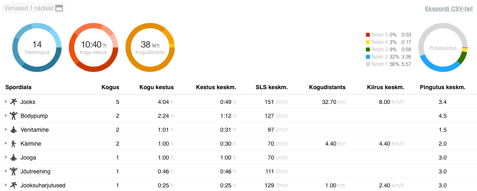Viewport: 477px width, 191px height.
Task: Click the calendar icon beside Viimased 1 nädalat
Action: pyautogui.click(x=59, y=8)
